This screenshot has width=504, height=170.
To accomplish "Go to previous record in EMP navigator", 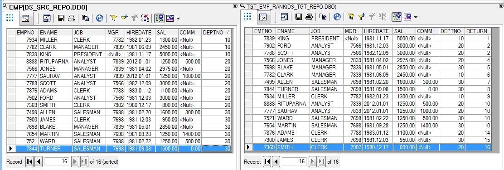I will [39, 162].
